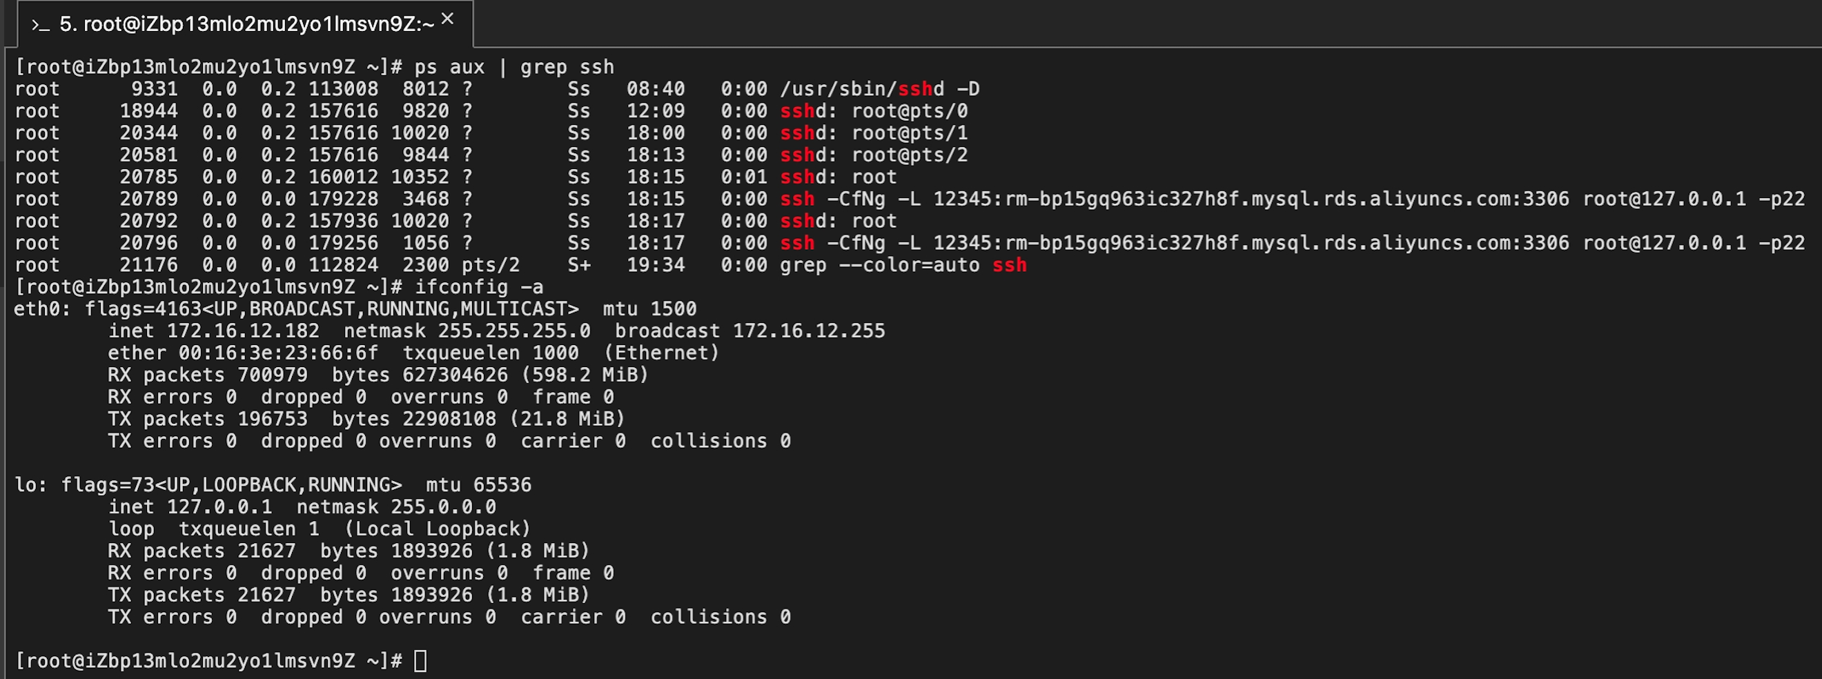The image size is (1822, 679).
Task: Click the eth0 interface name
Action: (x=37, y=309)
